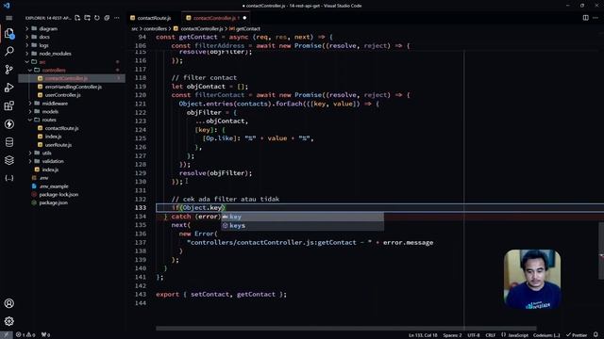Click the src breadcrumb segment
This screenshot has height=339, width=604.
coord(134,29)
